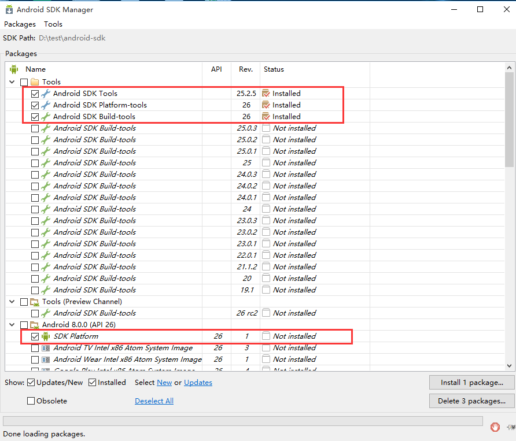Screen dimensions: 516x441
Task: Collapse the Tools group
Action: click(12, 81)
